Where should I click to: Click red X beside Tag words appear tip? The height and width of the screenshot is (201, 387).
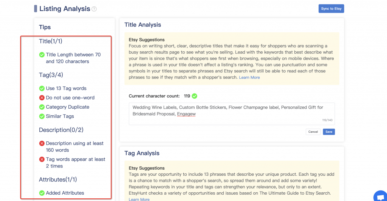(42, 160)
